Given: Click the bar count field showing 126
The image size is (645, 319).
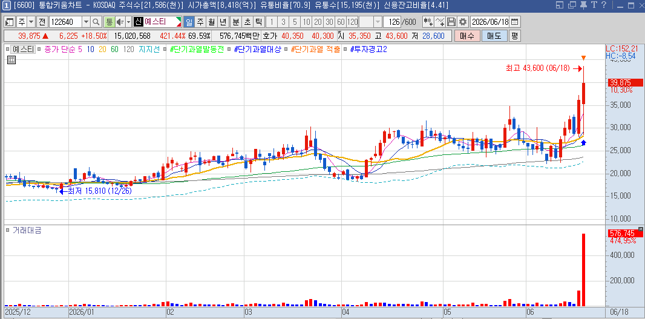Looking at the screenshot, I should (391, 22).
